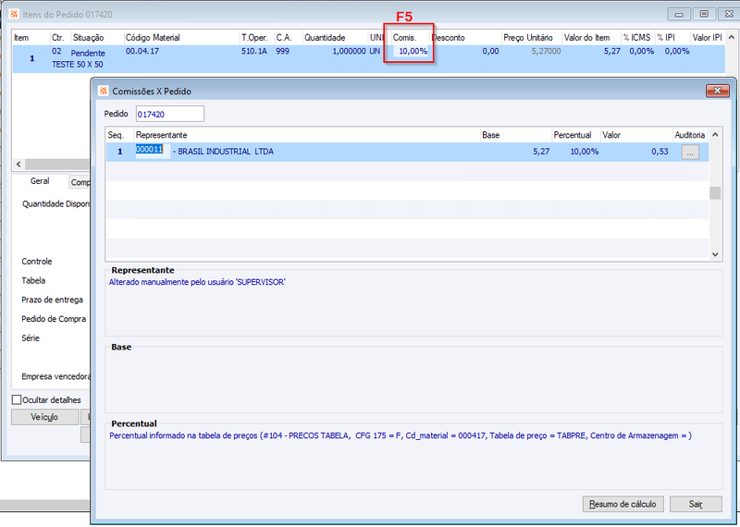
Task: Close the Itens do Pedido window
Action: (729, 14)
